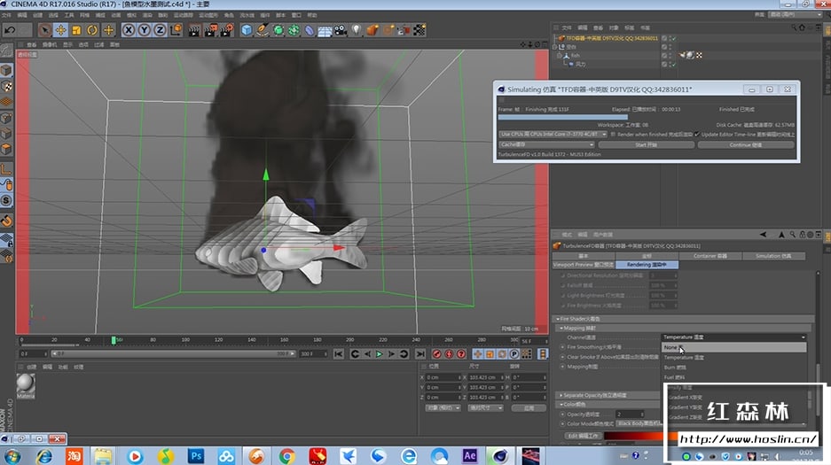Go to the start of the timeline
831x465 pixels.
click(x=338, y=354)
